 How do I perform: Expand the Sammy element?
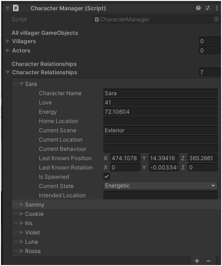(x=21, y=204)
